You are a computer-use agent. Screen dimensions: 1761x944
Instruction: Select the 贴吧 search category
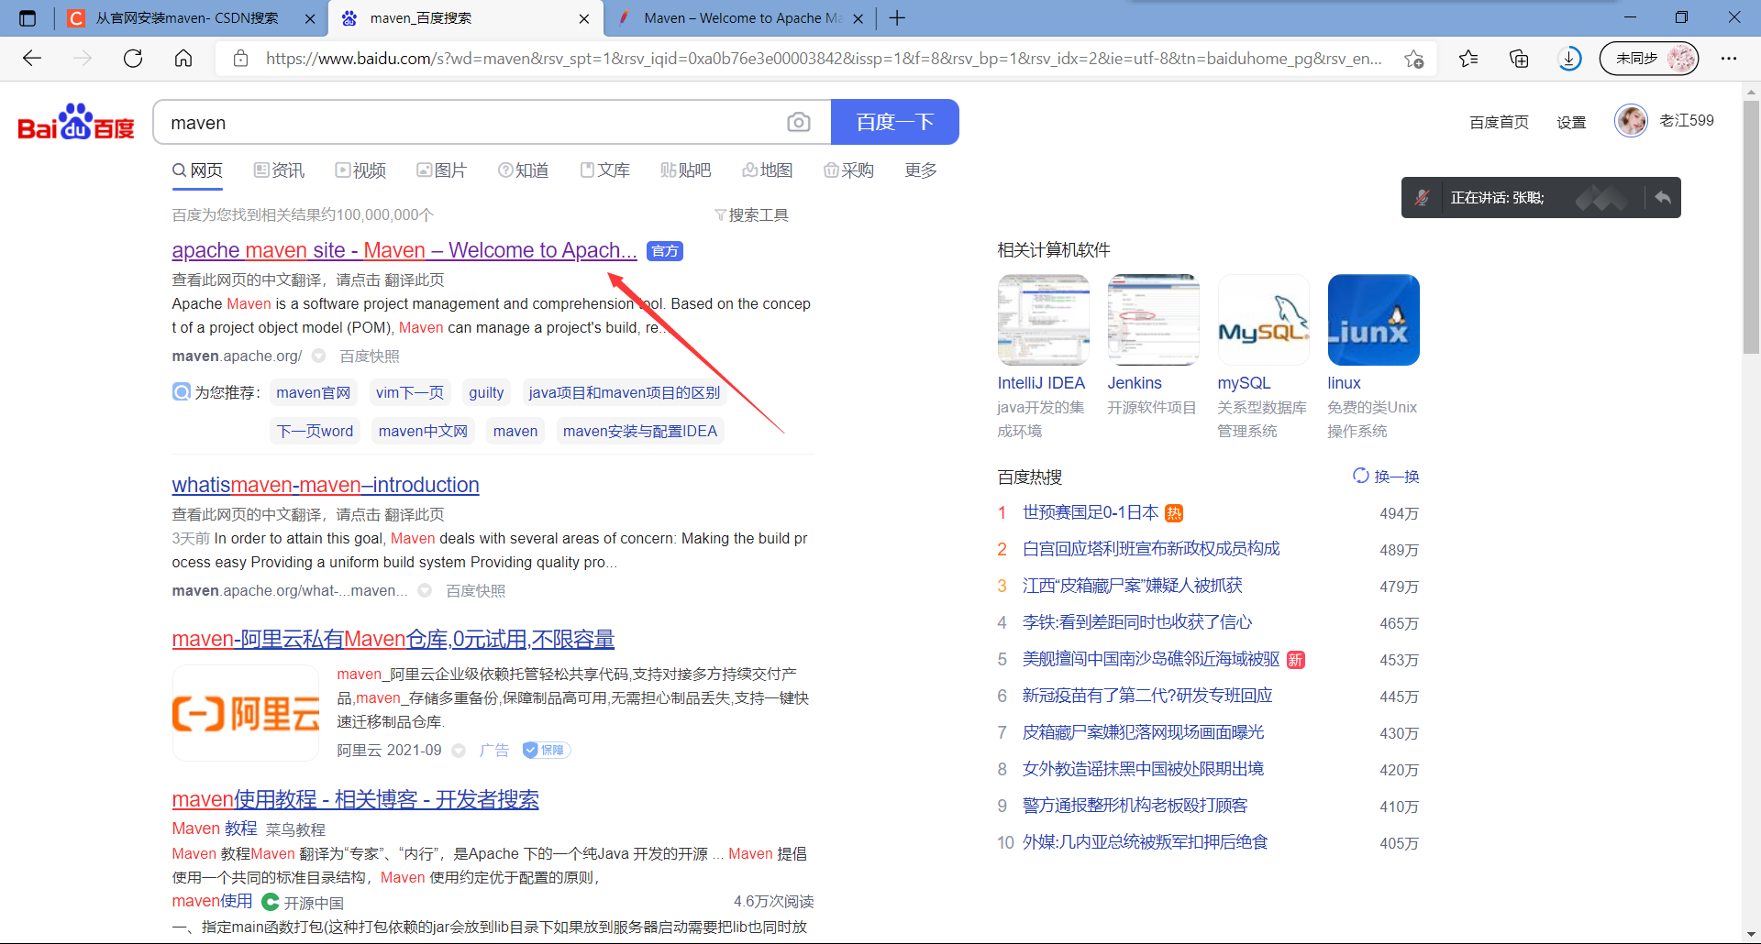686,170
